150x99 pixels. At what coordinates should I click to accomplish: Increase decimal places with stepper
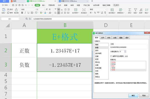tap(125, 51)
